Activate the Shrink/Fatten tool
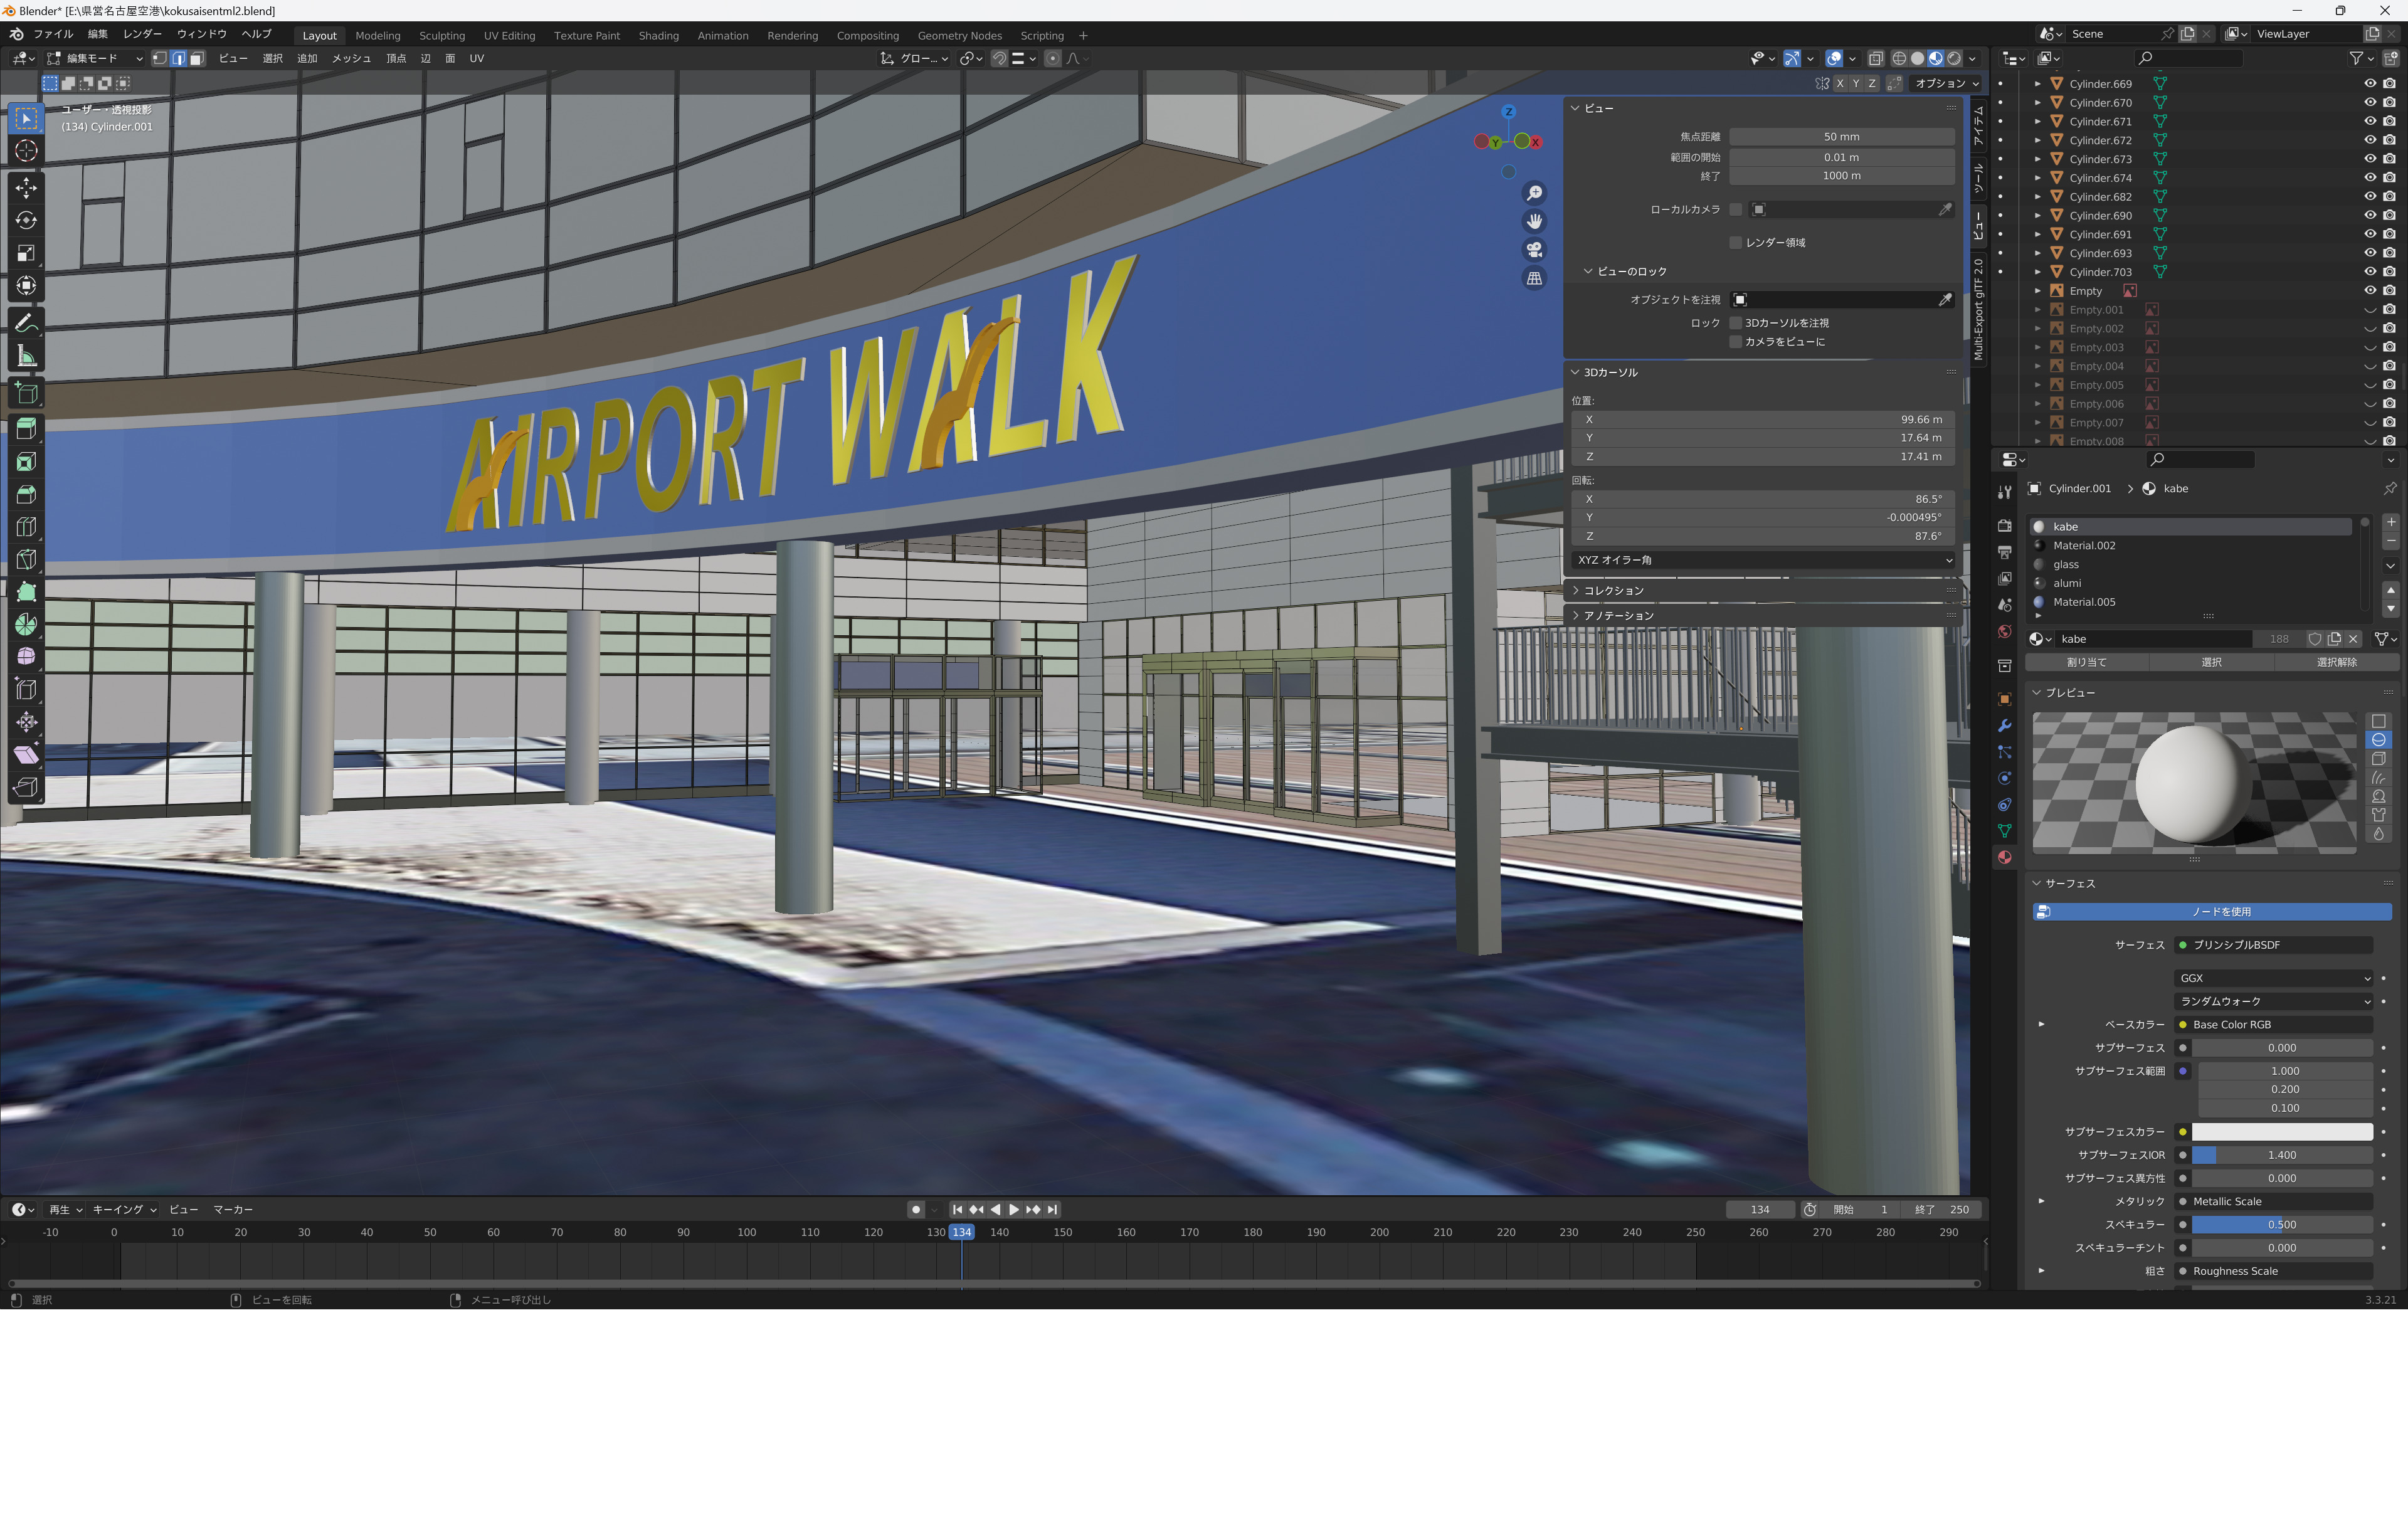 pyautogui.click(x=27, y=722)
